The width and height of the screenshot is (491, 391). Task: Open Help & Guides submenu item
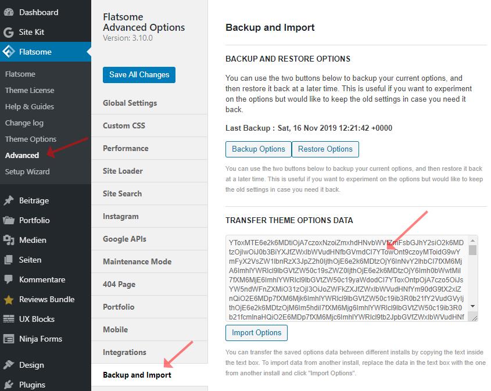(x=30, y=106)
